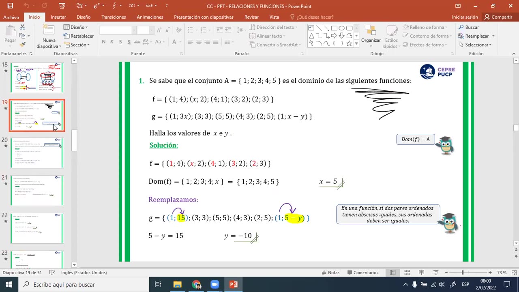Image resolution: width=519 pixels, height=292 pixels.
Task: Click the Cut scissors icon
Action: (22, 27)
